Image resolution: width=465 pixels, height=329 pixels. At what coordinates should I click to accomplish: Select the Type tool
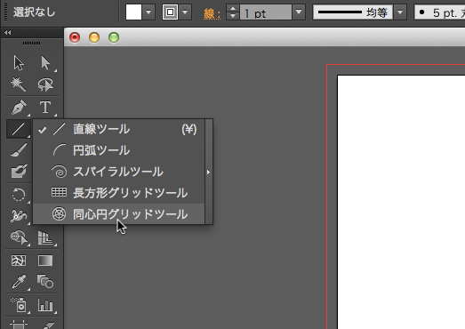(45, 107)
